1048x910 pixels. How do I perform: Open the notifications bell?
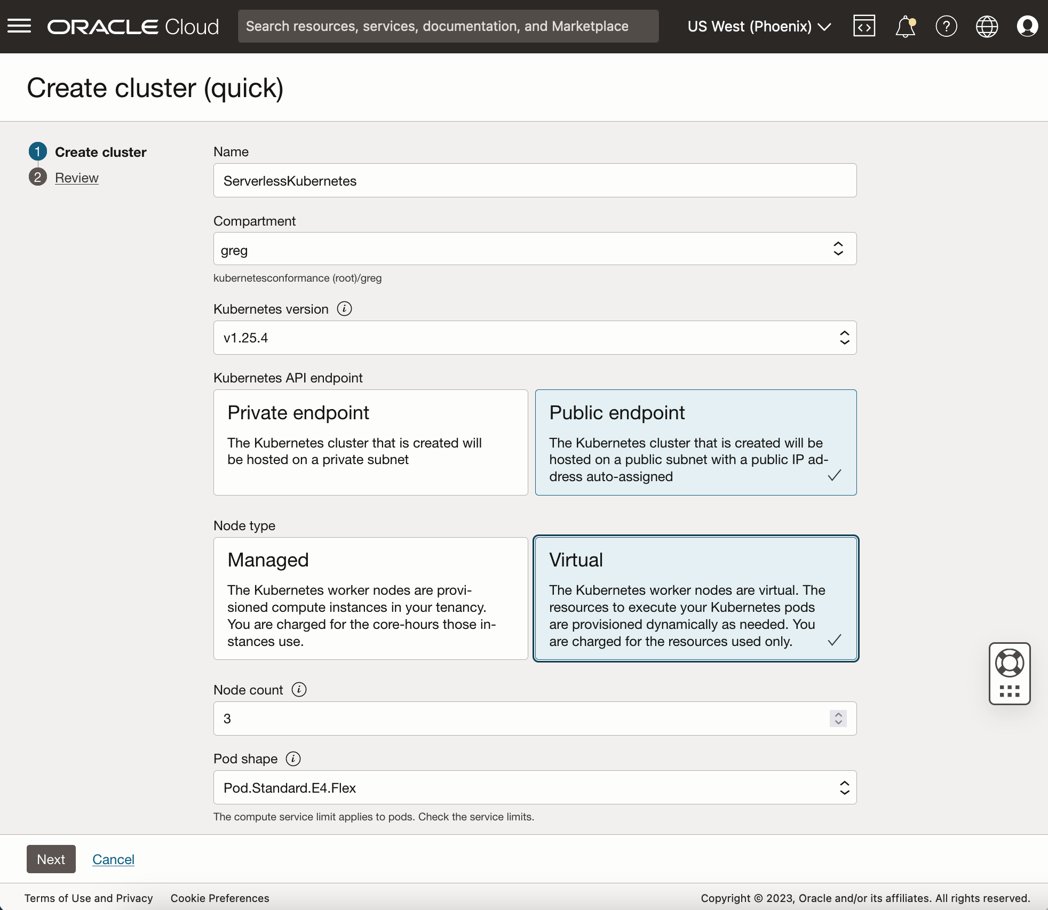point(906,26)
